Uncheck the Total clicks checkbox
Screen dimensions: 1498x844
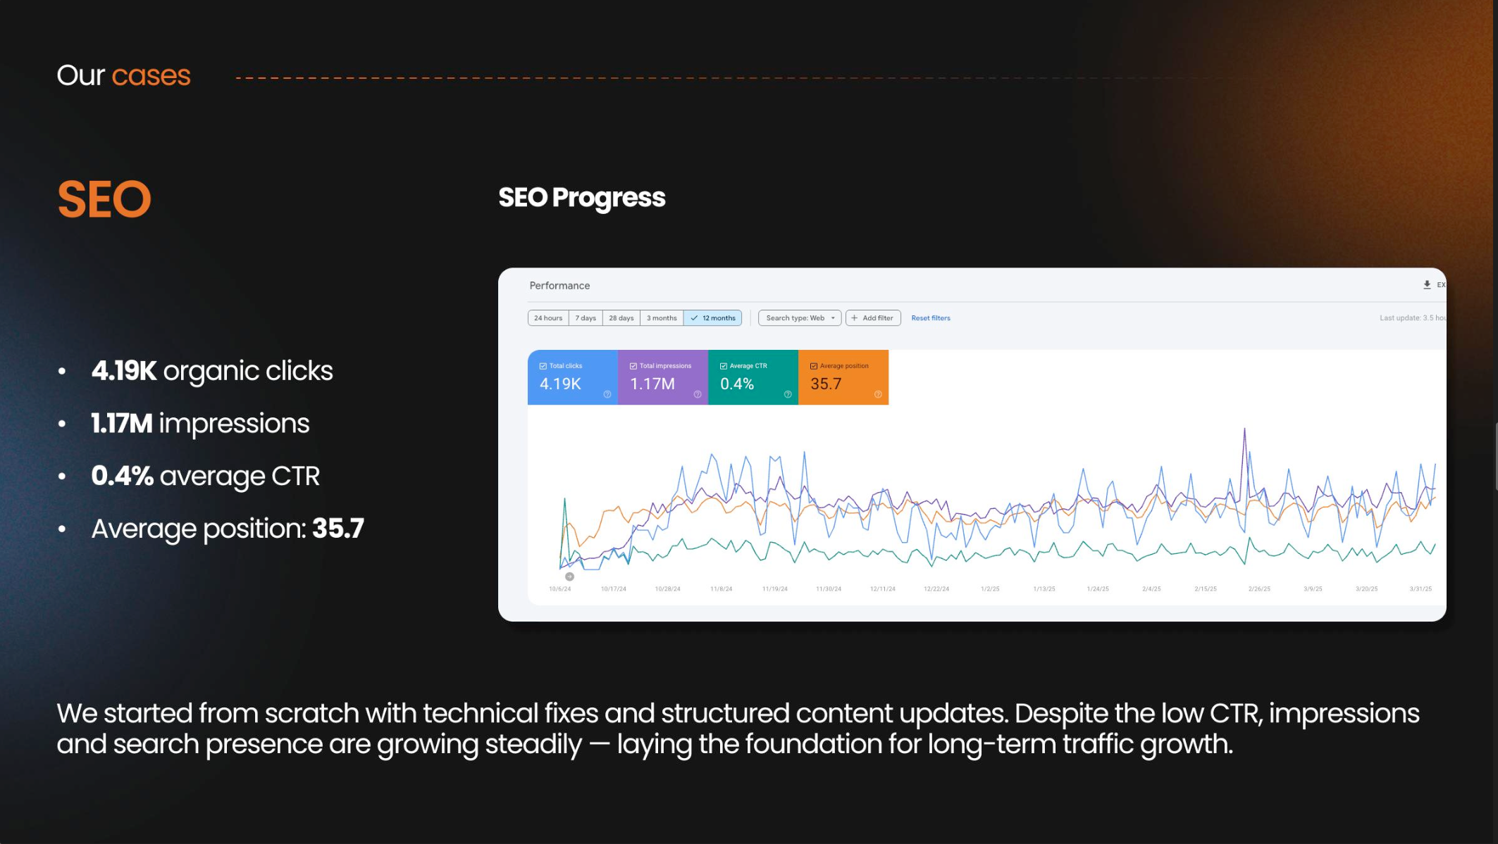tap(543, 366)
